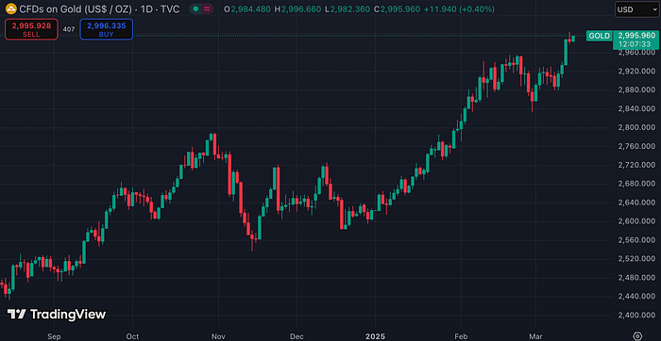Click the 2,800.000 price axis label

(636, 127)
